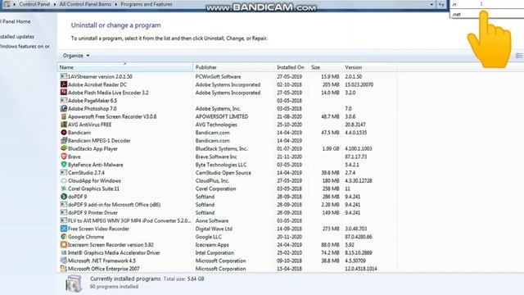This screenshot has height=295, width=524.
Task: Click Corel Graphics Suite 11 icon
Action: click(x=64, y=188)
